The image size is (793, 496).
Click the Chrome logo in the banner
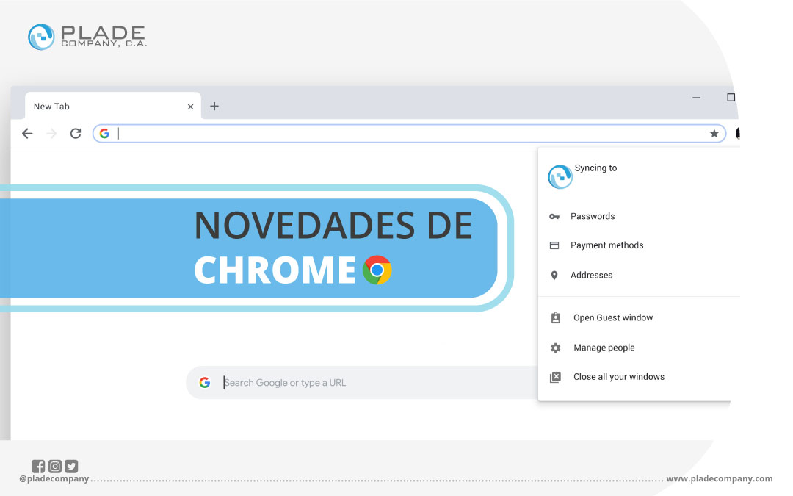coord(377,270)
